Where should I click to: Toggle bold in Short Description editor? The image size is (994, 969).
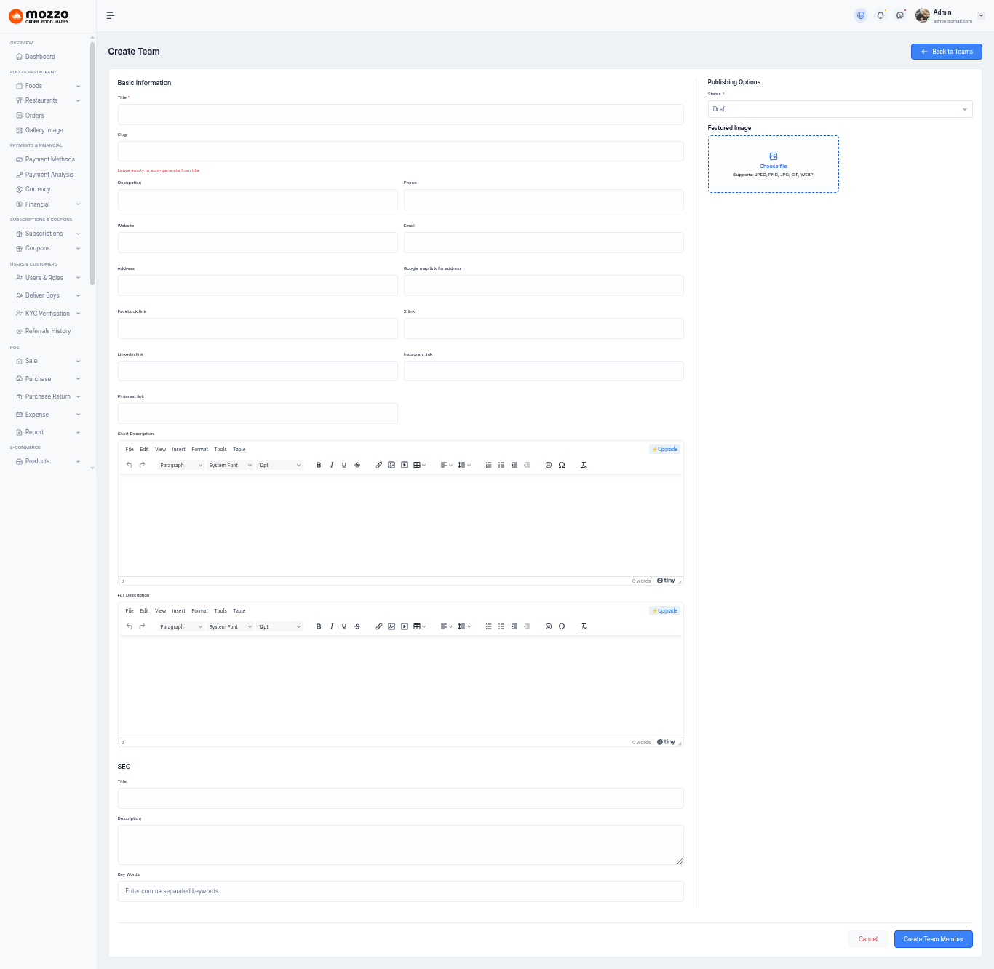[319, 465]
